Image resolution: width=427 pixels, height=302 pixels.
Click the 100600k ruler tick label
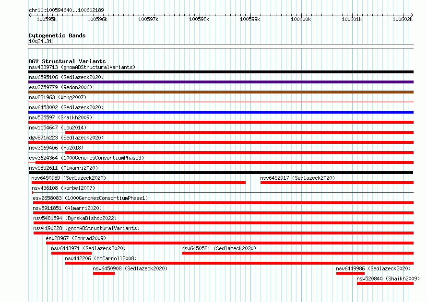(x=301, y=19)
